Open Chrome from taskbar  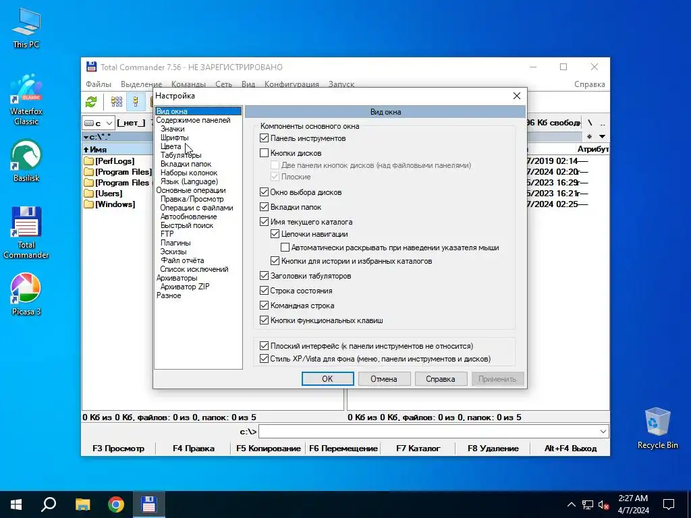point(116,505)
